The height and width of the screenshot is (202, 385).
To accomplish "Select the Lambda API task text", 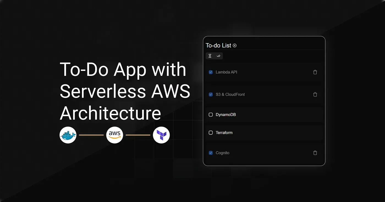I will [226, 72].
